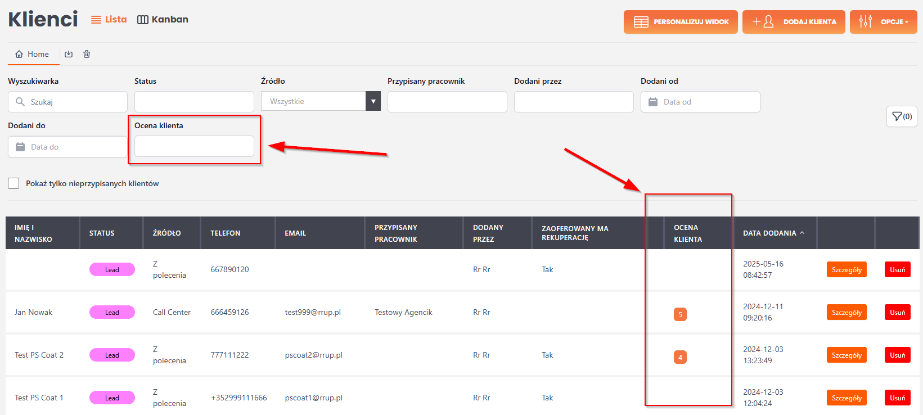Delete Test PS Coat 1 with Usuń

coord(897,398)
